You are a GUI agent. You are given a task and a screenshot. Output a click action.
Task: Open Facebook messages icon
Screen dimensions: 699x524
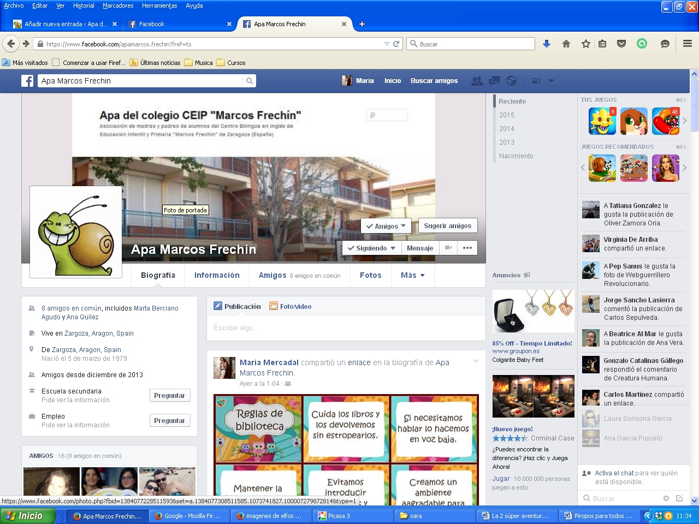point(494,81)
